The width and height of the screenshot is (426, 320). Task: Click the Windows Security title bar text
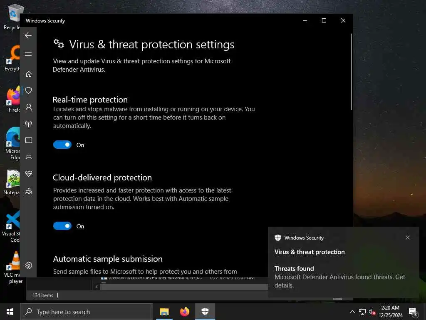45,21
